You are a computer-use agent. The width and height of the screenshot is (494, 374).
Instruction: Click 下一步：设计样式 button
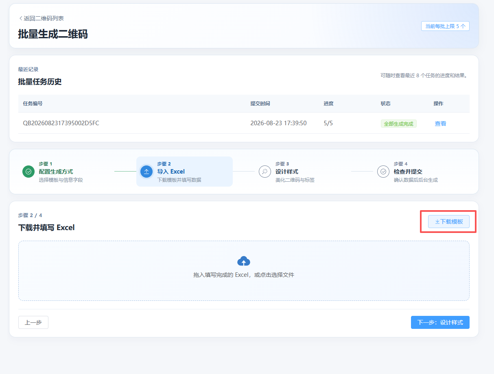click(440, 322)
